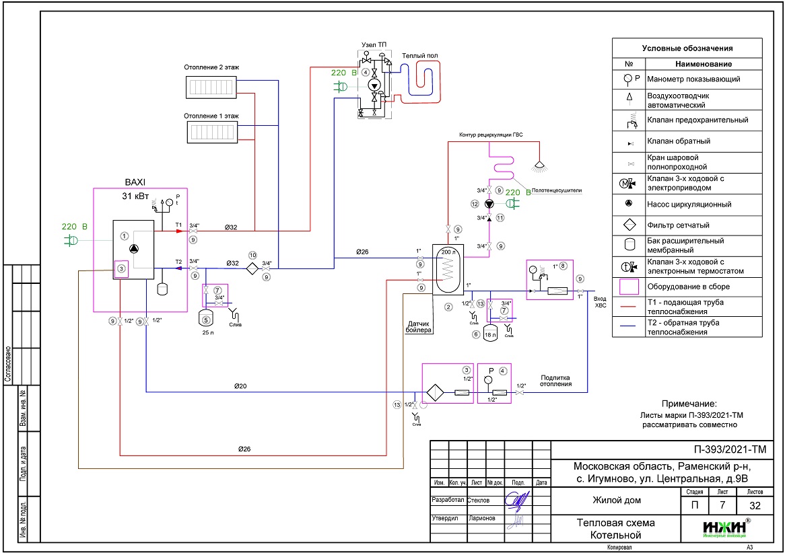
Task: Select the 18 л expansion tank
Action: click(x=491, y=334)
